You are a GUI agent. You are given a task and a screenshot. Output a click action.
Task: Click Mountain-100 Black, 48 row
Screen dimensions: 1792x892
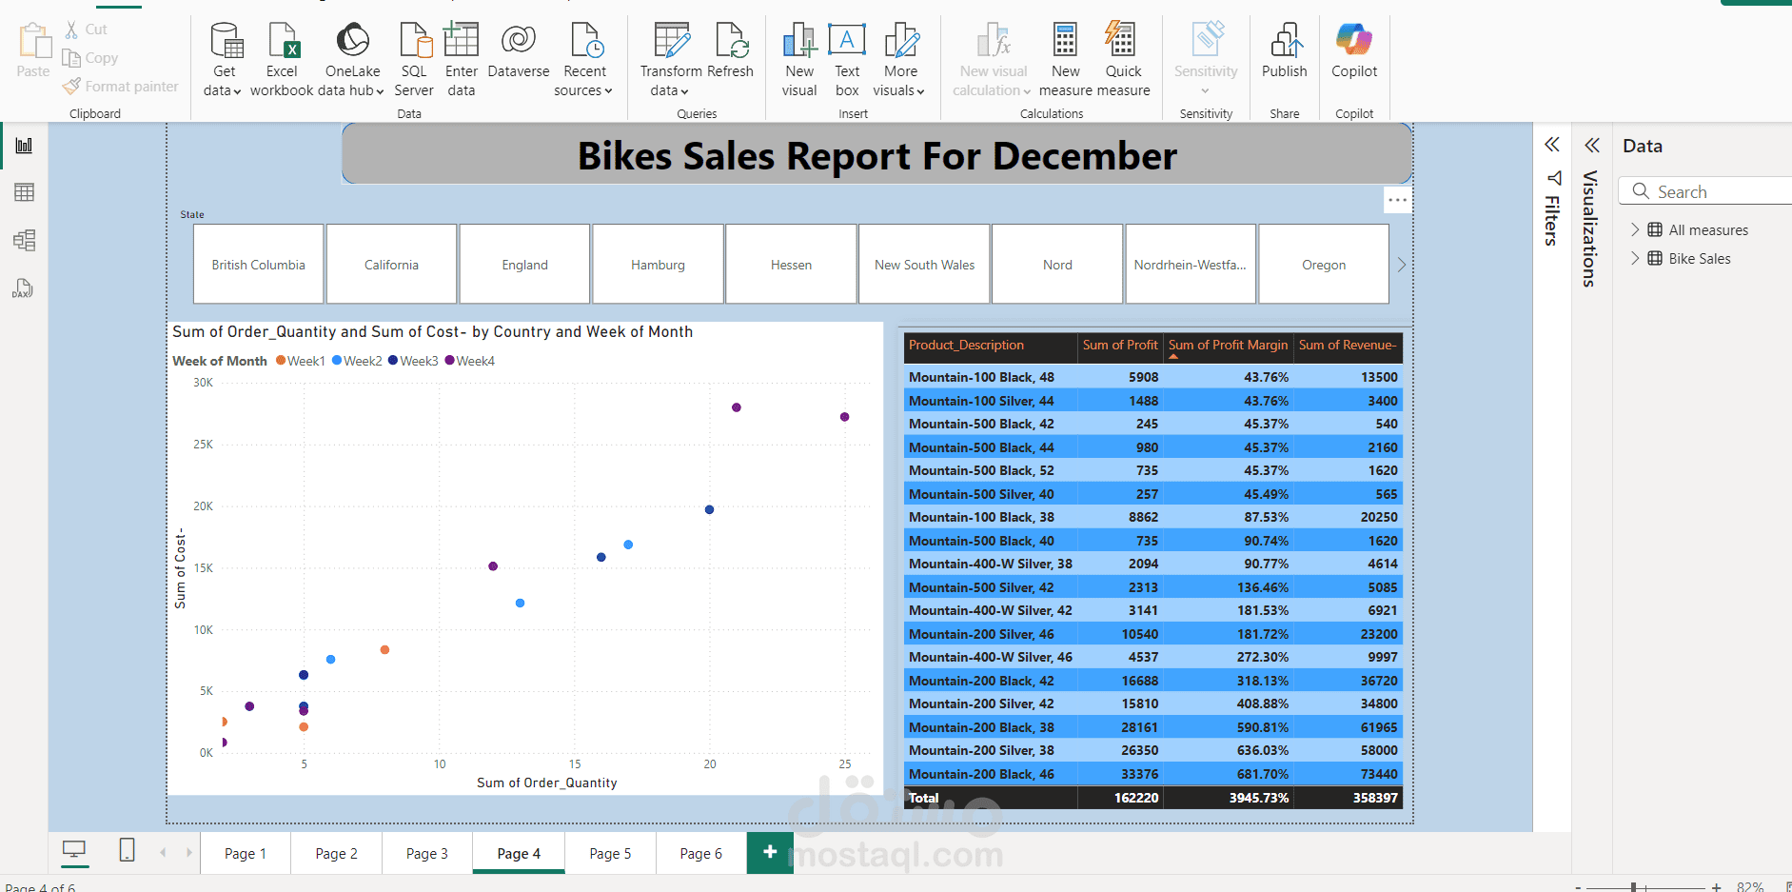1152,377
